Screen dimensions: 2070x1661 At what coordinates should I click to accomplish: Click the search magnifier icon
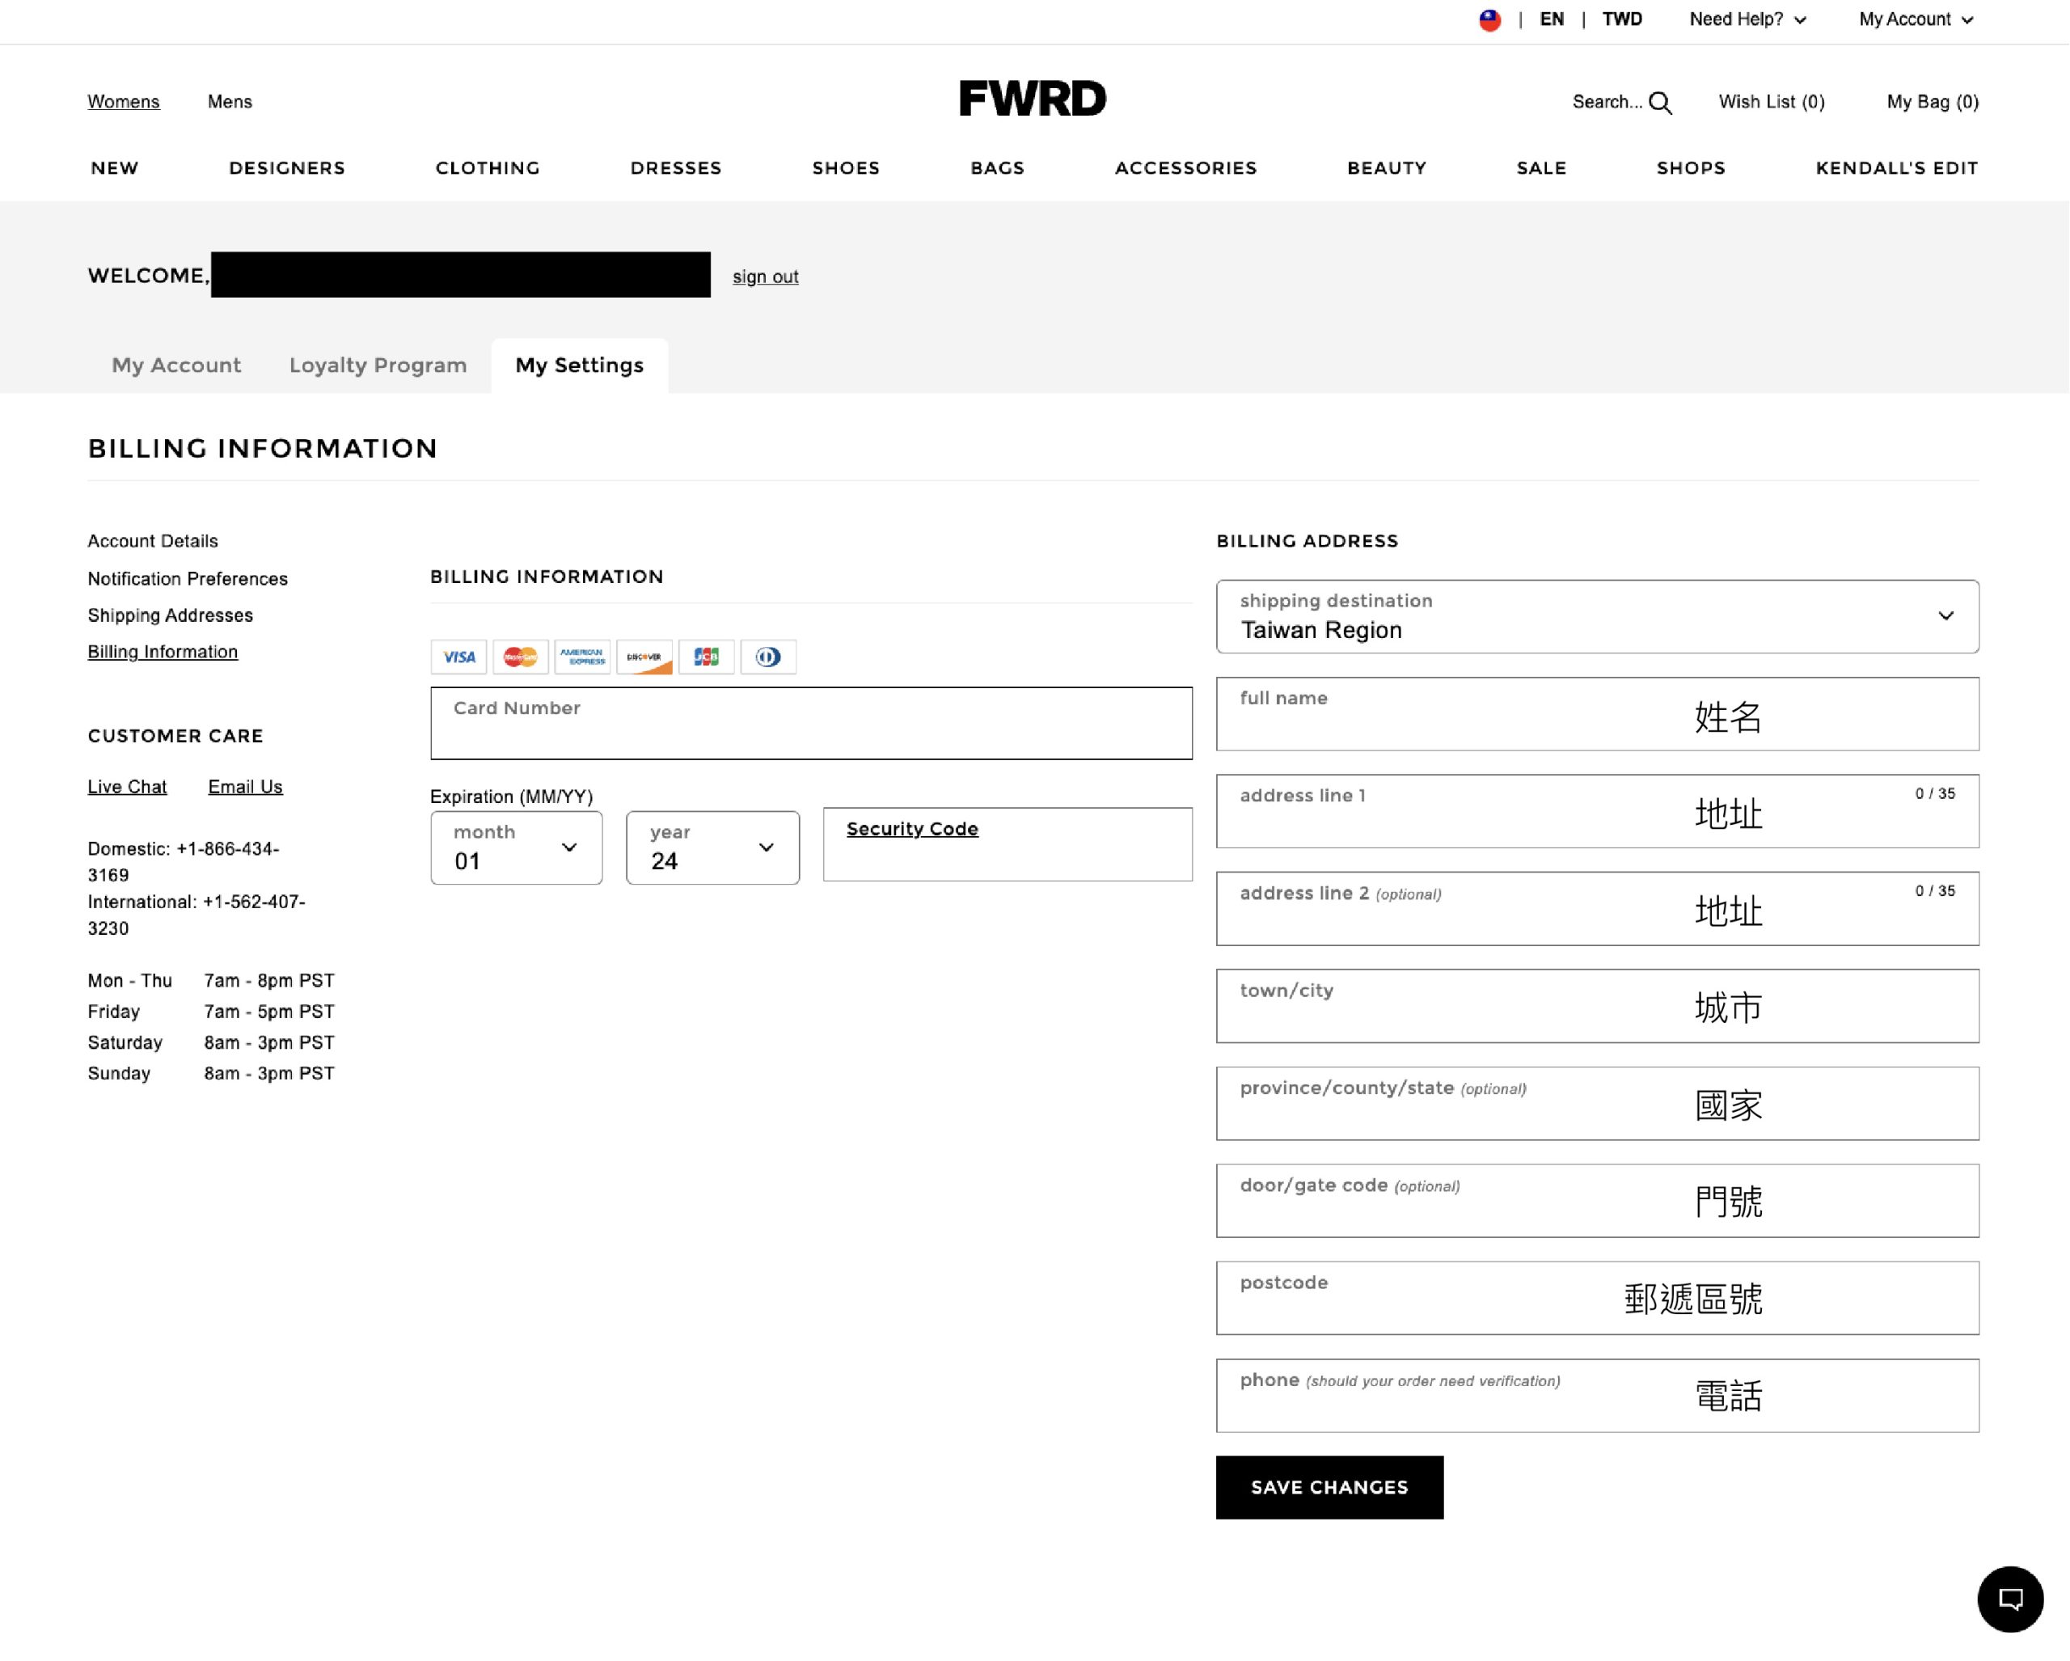tap(1660, 103)
